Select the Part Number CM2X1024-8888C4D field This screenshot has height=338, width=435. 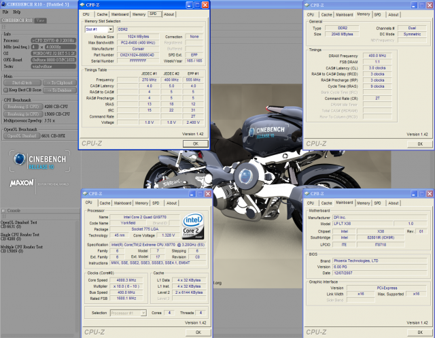pos(138,55)
